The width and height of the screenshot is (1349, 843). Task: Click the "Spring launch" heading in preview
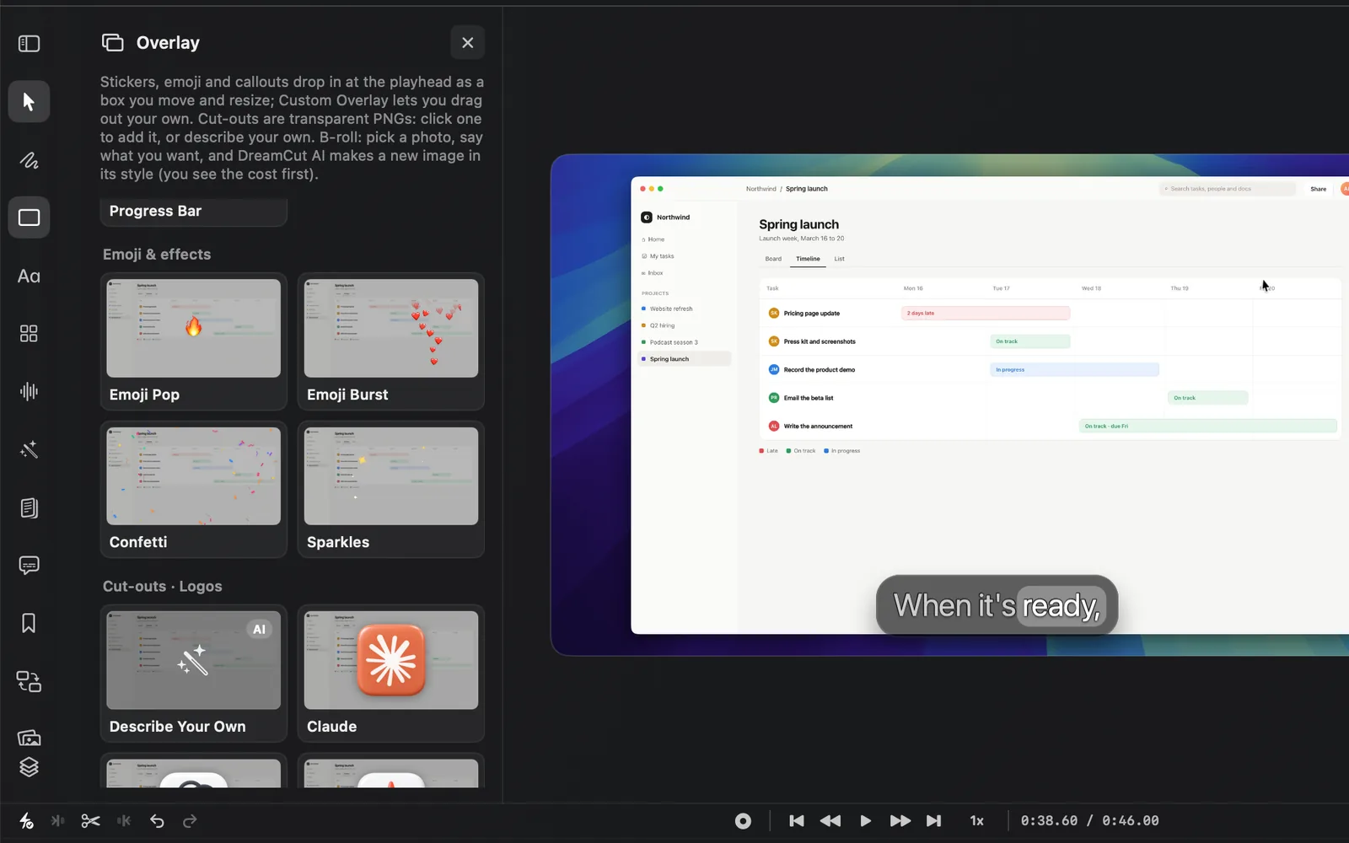(798, 224)
